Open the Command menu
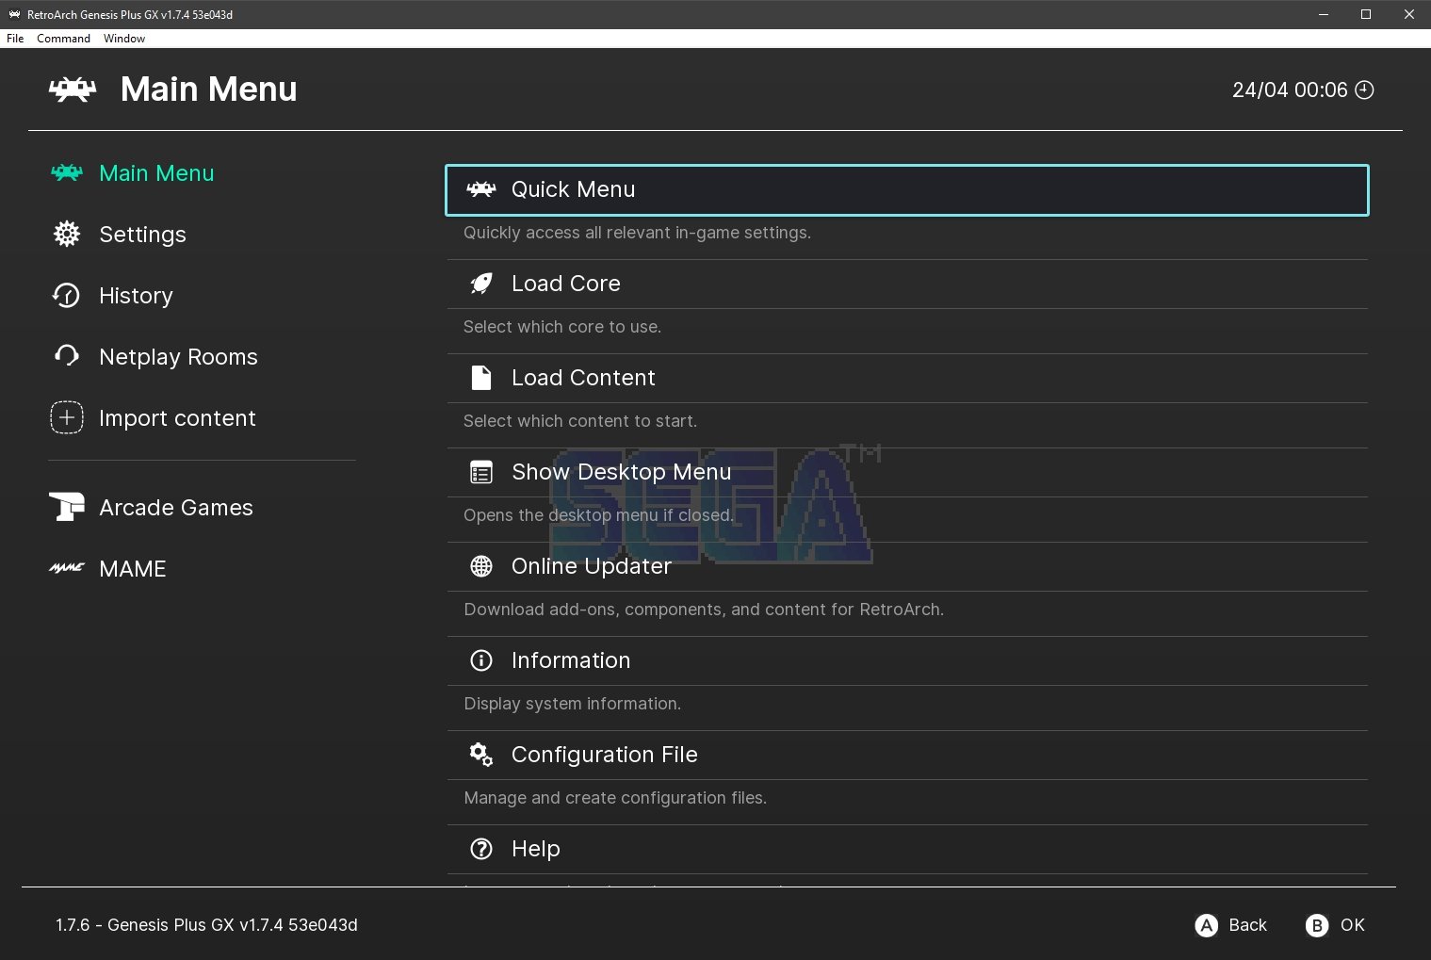This screenshot has width=1431, height=960. coord(63,39)
